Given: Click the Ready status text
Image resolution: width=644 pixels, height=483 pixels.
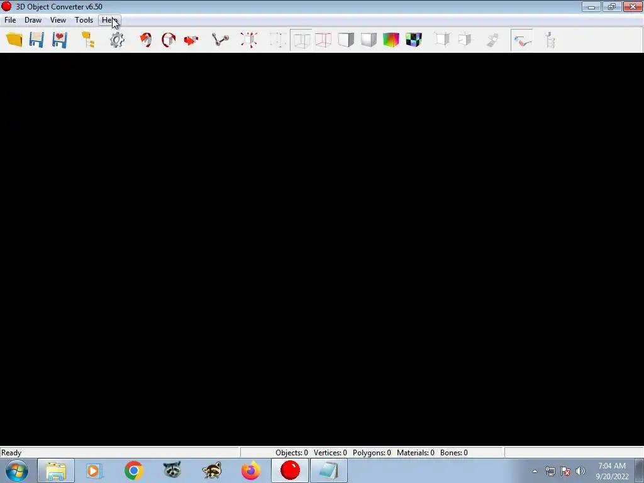Looking at the screenshot, I should [11, 453].
